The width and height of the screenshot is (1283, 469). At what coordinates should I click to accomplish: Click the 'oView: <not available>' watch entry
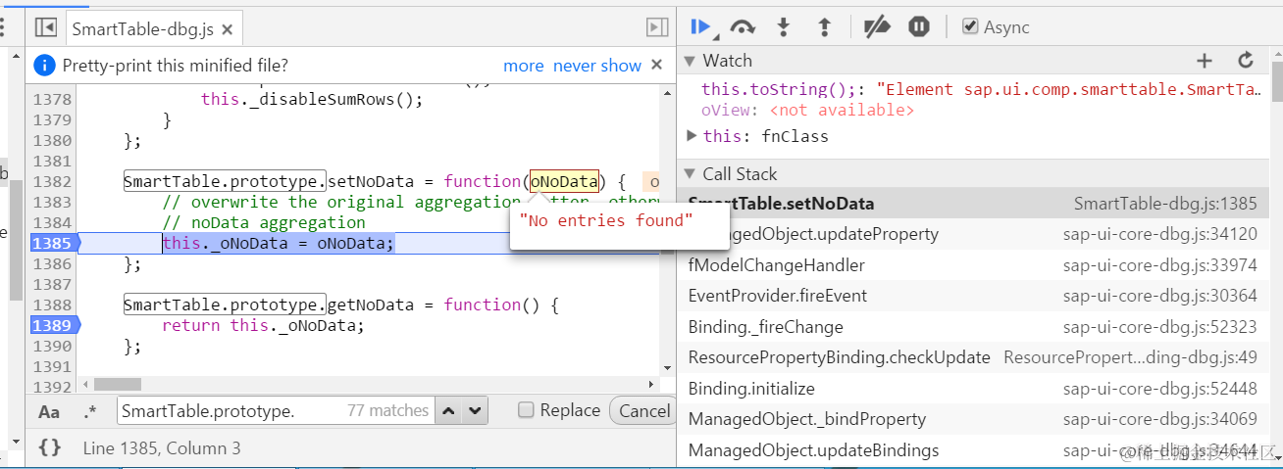[x=807, y=110]
